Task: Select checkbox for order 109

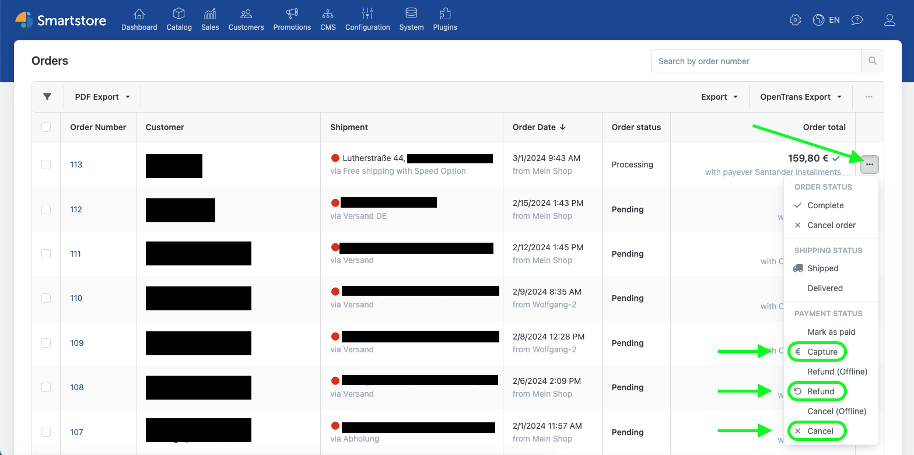Action: point(46,343)
